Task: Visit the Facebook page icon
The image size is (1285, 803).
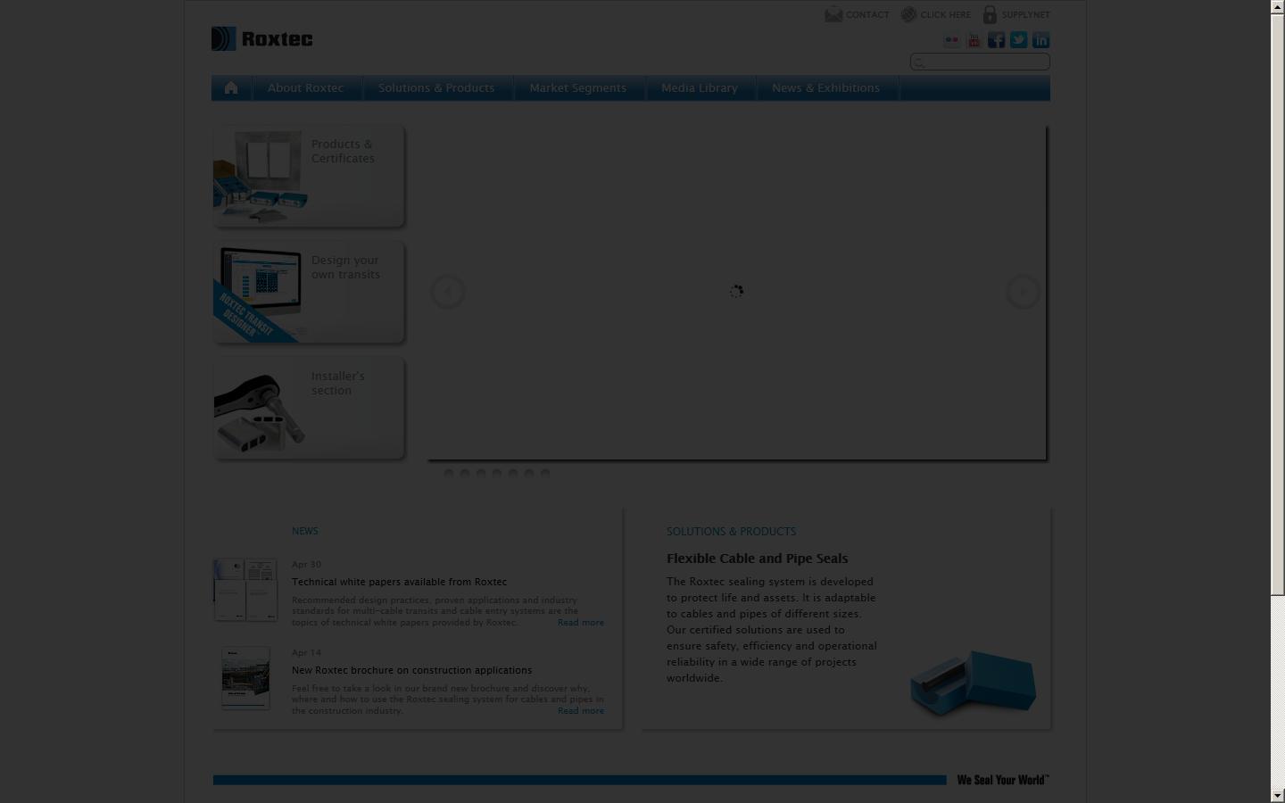Action: 997,40
